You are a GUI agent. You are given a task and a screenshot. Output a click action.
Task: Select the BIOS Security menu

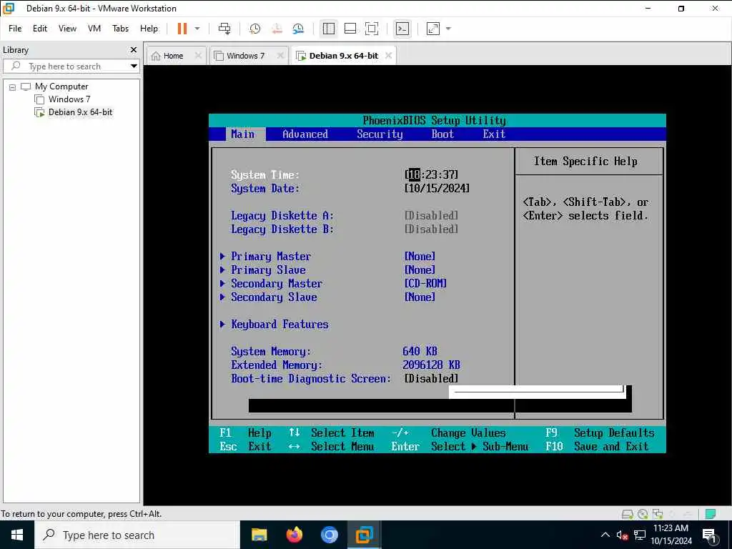[380, 134]
